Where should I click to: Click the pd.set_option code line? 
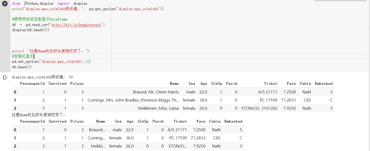(51, 61)
